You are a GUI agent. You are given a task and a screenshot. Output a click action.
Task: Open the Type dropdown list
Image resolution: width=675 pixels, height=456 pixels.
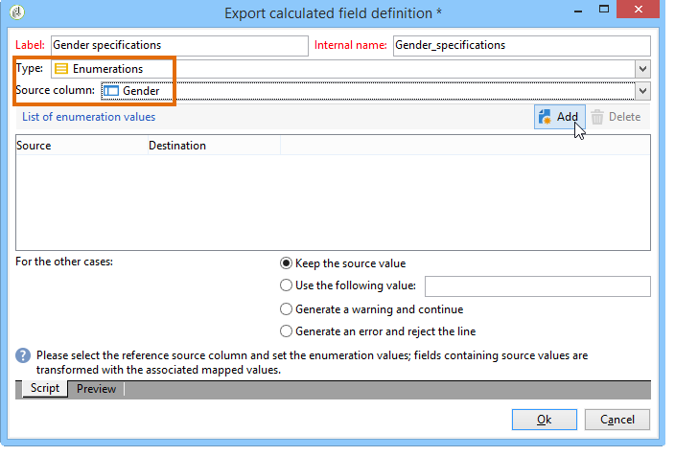(643, 69)
